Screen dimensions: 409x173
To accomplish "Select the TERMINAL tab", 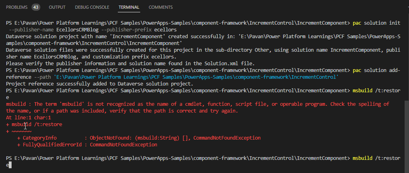I will pyautogui.click(x=129, y=8).
